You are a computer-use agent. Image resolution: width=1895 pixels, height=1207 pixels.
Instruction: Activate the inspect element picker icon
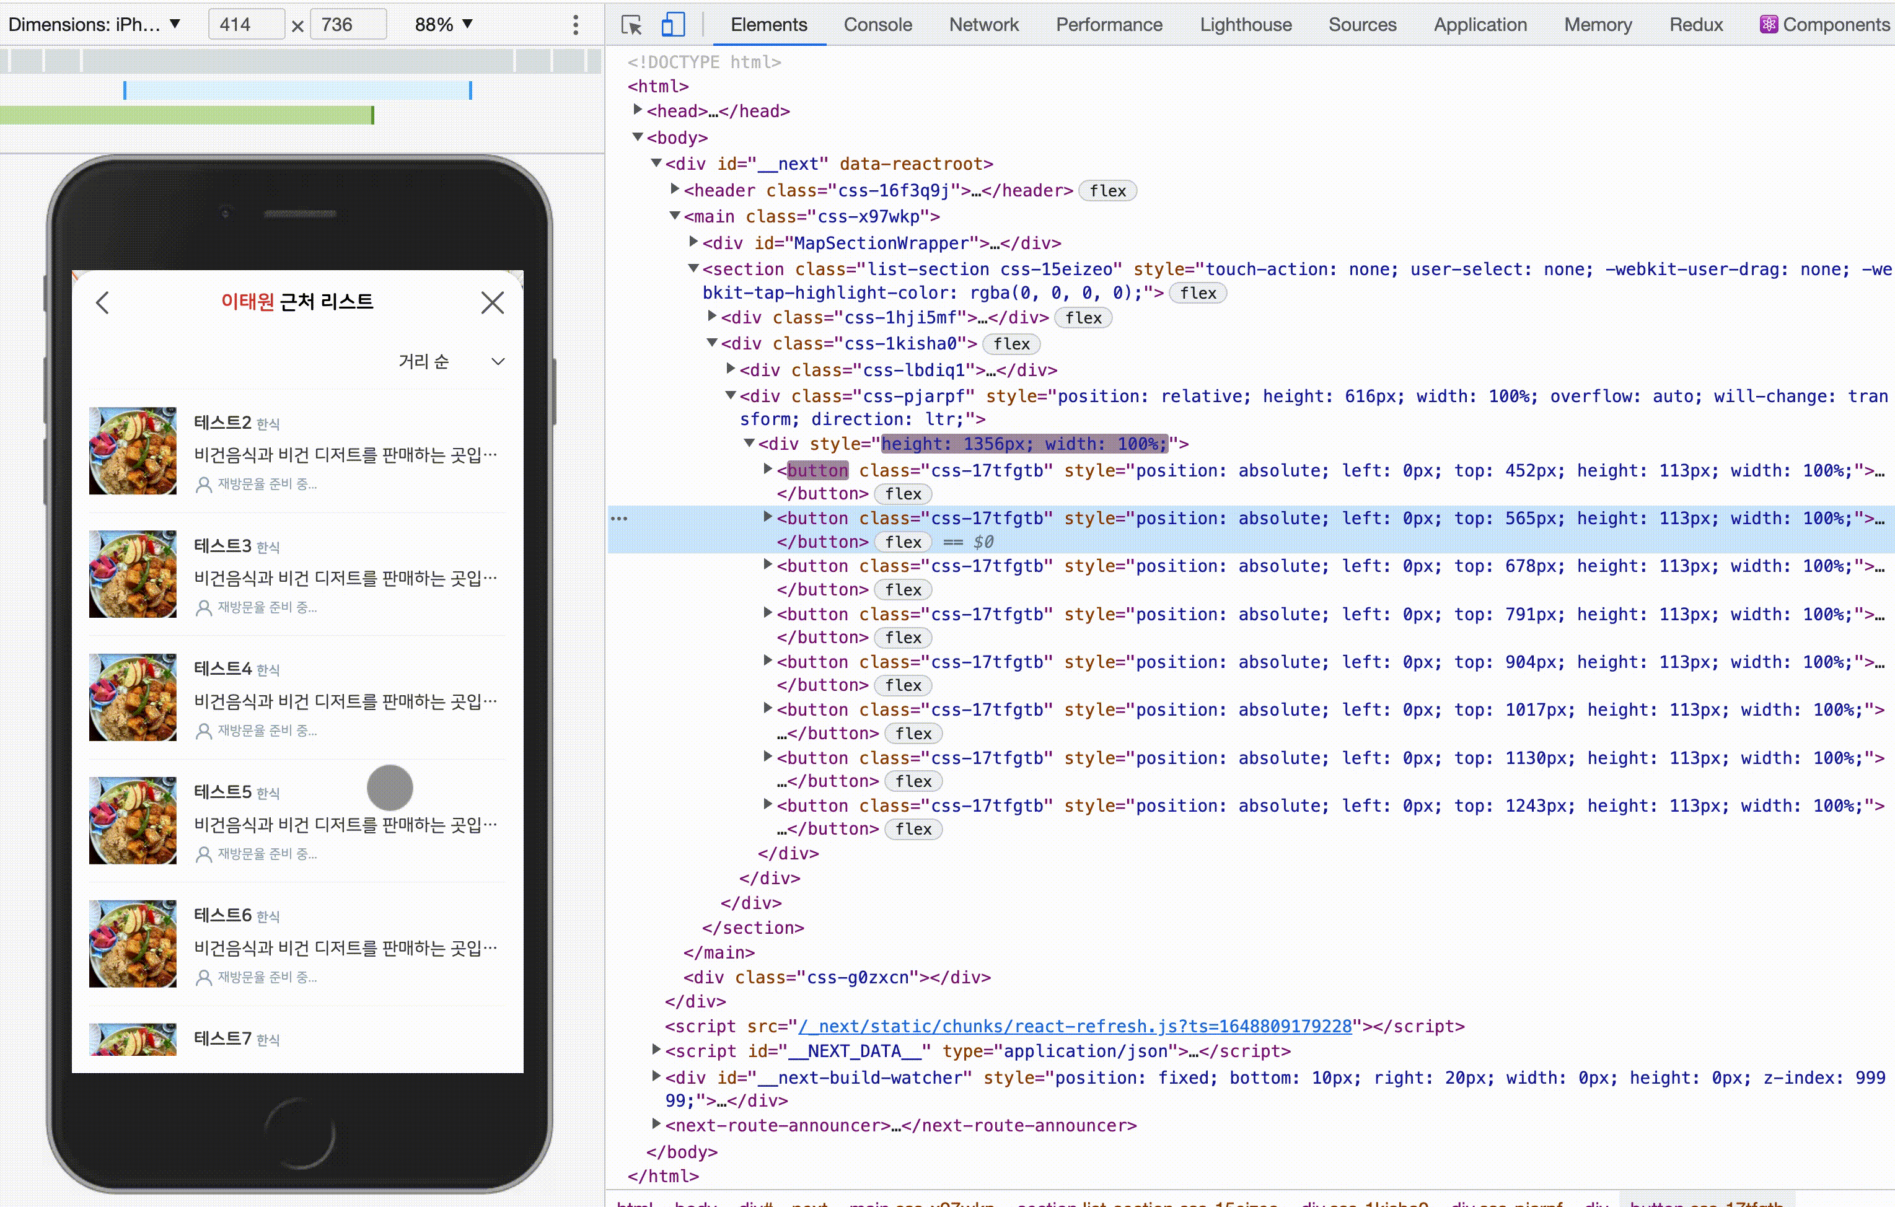pos(631,24)
